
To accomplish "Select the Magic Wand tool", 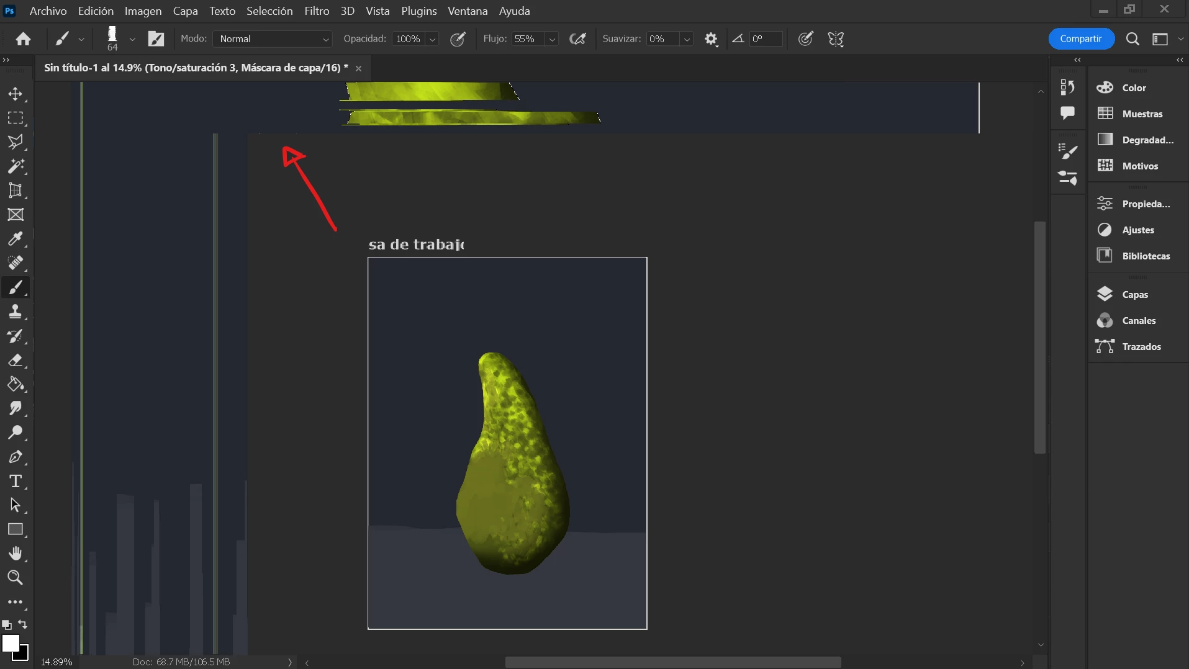I will pyautogui.click(x=16, y=166).
